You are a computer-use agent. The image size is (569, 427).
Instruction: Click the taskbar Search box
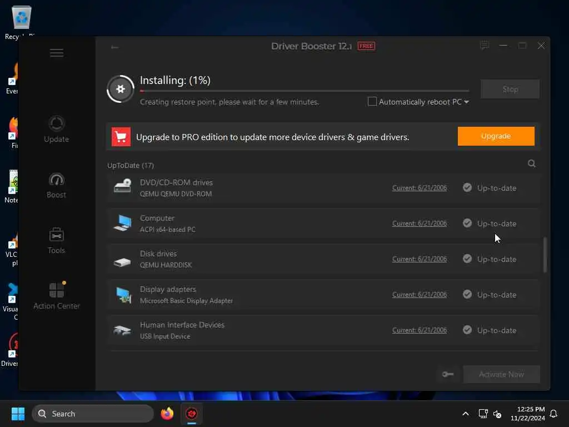click(x=93, y=414)
